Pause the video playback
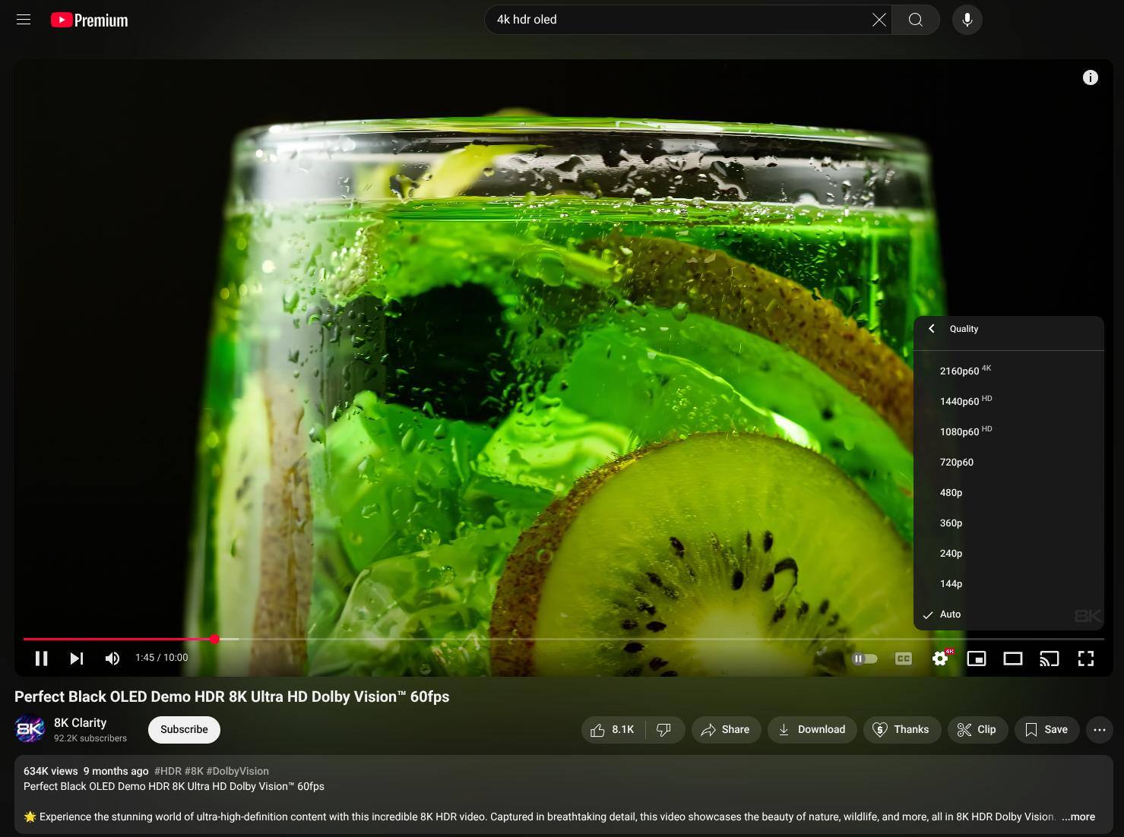 point(41,659)
